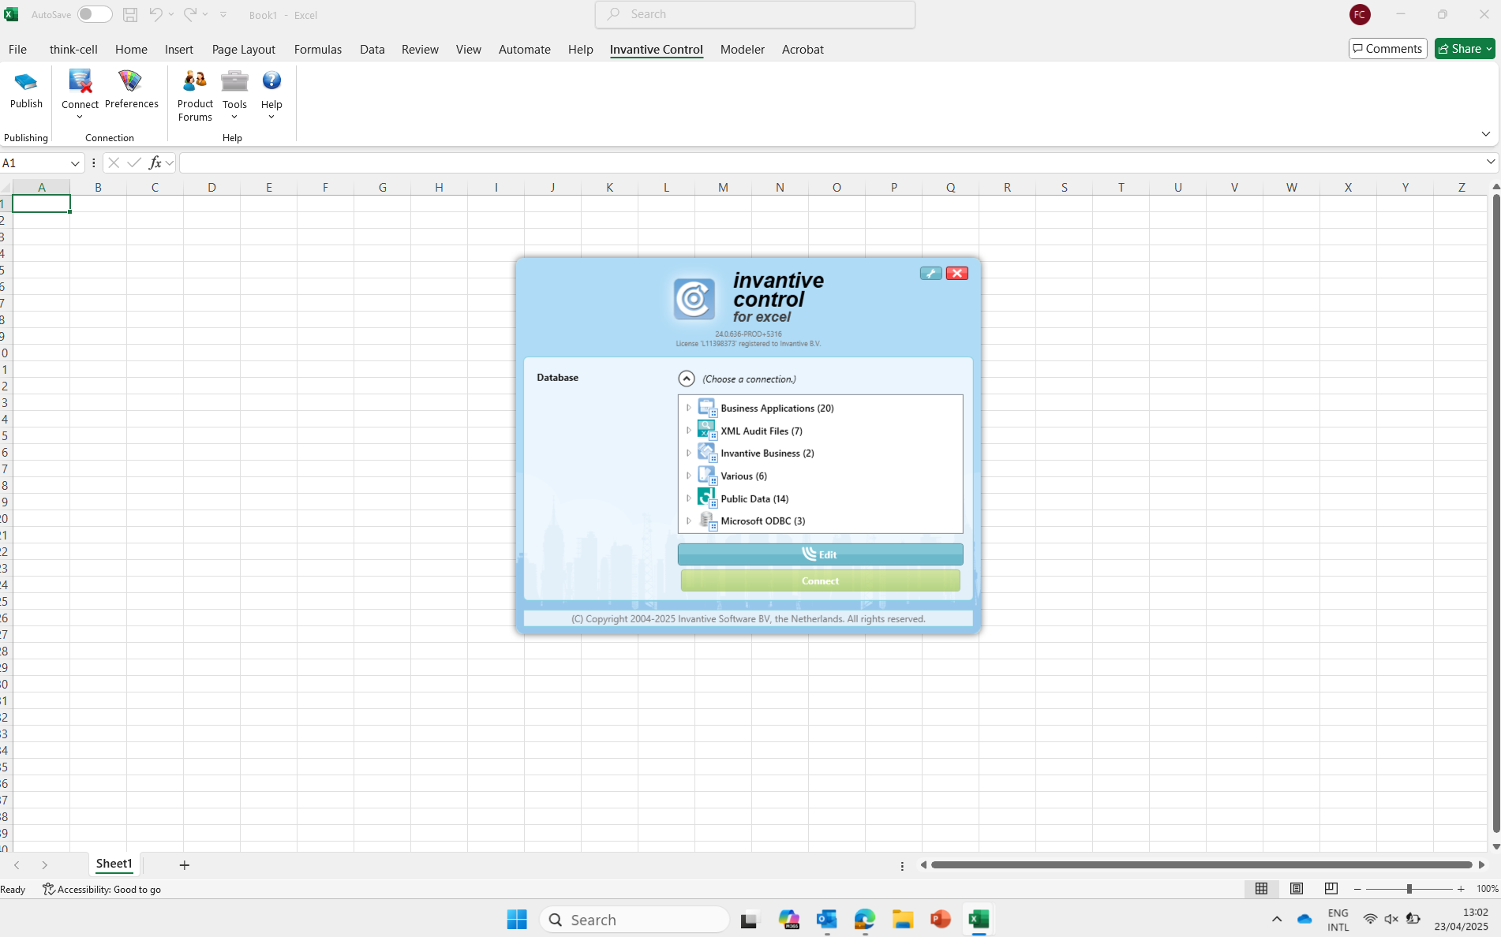1501x937 pixels.
Task: Switch to the Data tab
Action: 372,49
